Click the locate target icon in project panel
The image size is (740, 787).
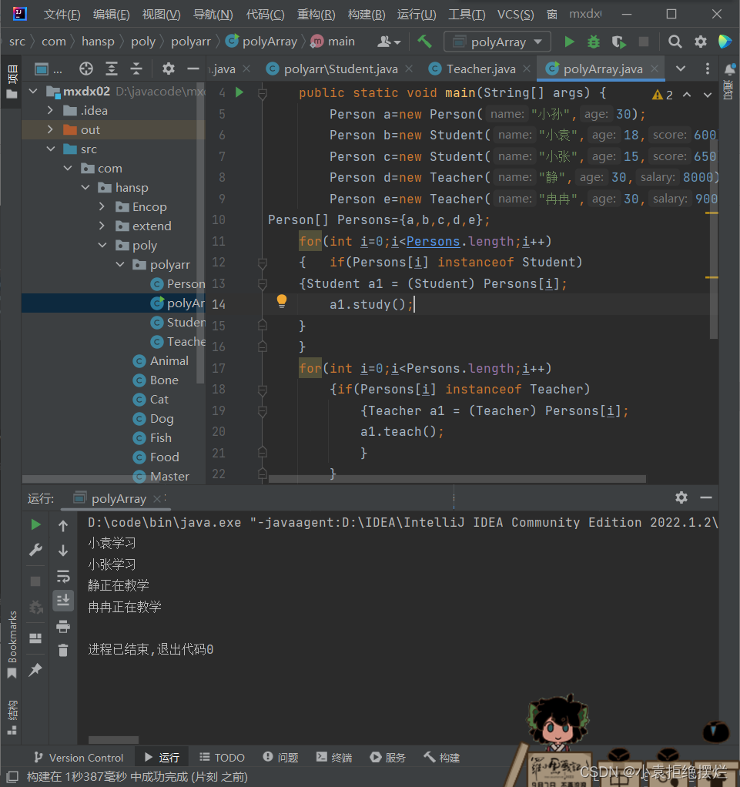coord(86,69)
